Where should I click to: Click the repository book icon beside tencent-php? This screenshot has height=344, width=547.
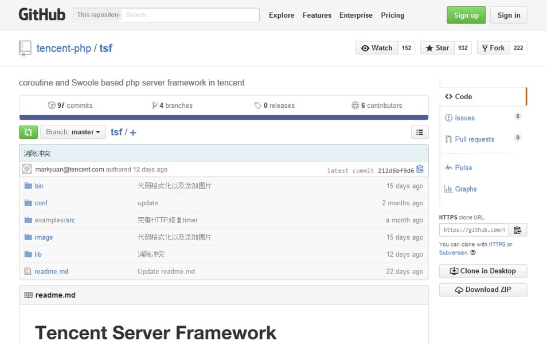point(25,48)
